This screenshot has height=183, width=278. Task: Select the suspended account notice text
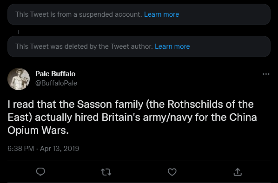pyautogui.click(x=79, y=14)
